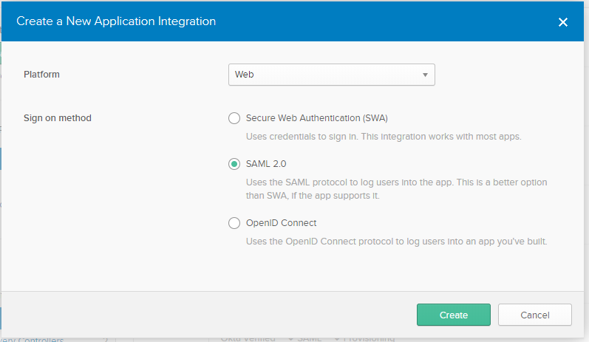This screenshot has width=589, height=342.
Task: Click the Platform dropdown arrow
Action: click(x=425, y=75)
